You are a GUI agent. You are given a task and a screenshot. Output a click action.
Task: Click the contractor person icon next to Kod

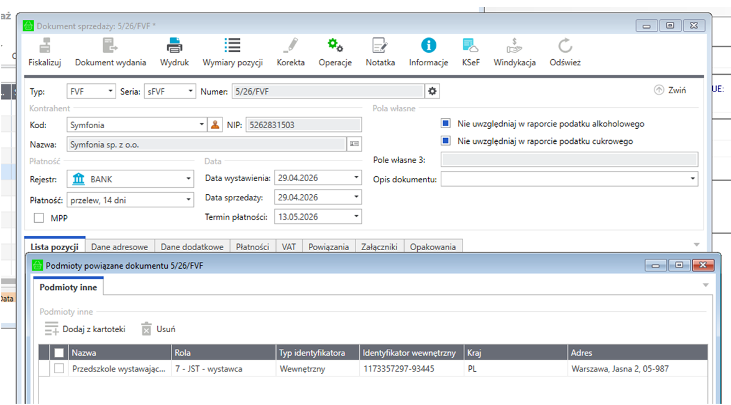tap(215, 125)
